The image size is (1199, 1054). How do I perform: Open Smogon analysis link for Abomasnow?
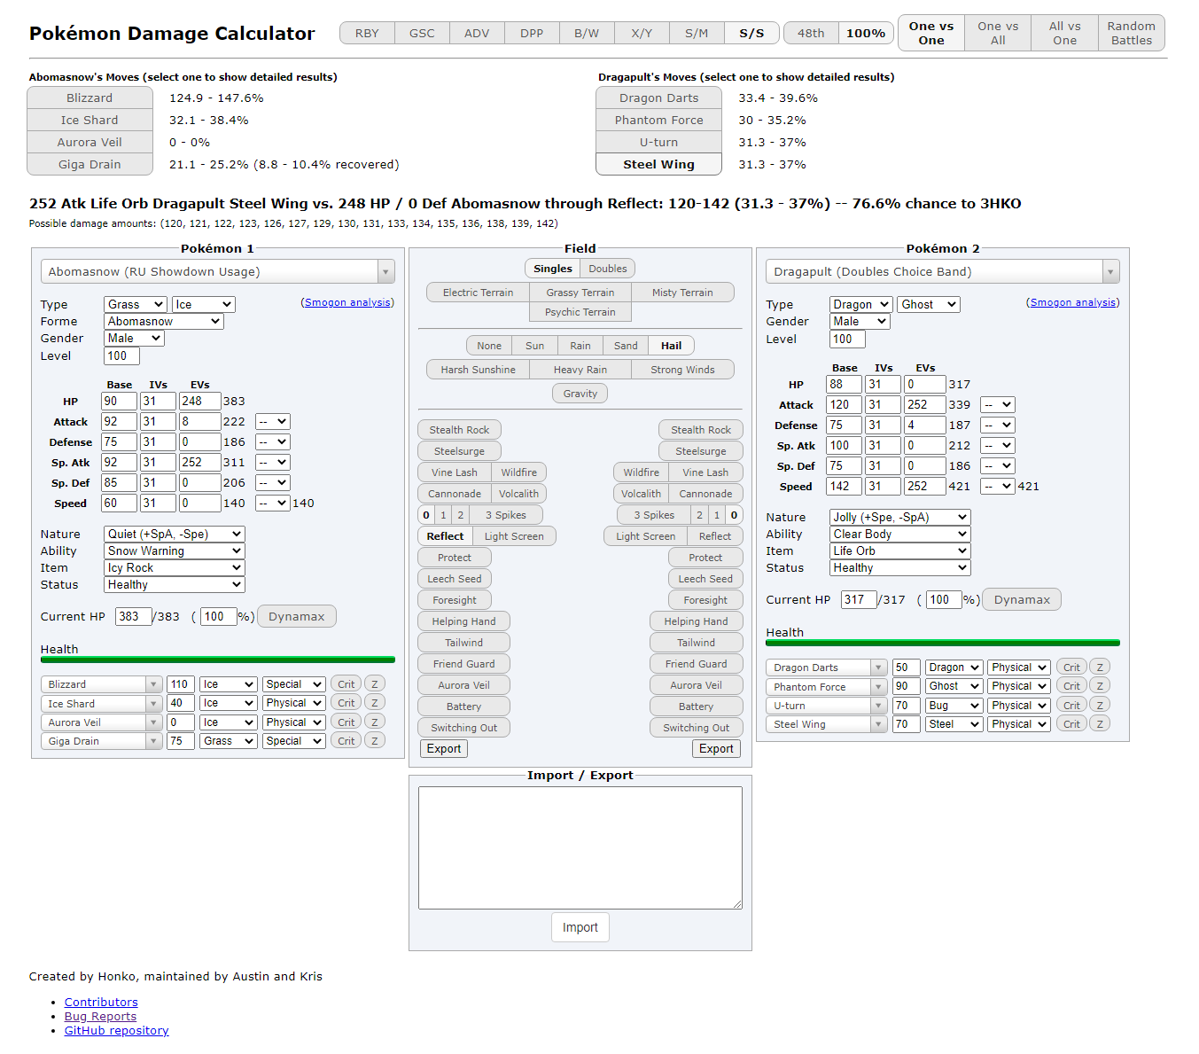coord(347,302)
